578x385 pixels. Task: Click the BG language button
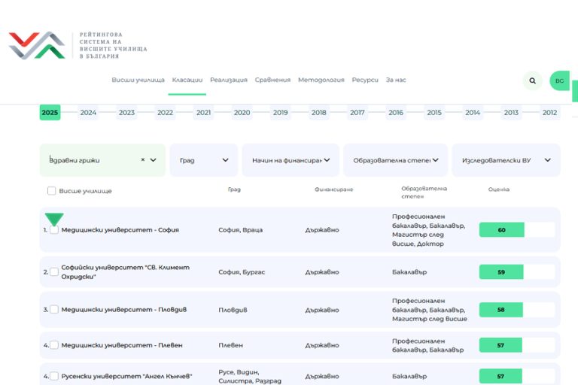[x=559, y=80]
